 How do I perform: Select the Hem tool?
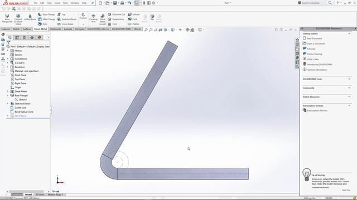pyautogui.click(x=42, y=24)
